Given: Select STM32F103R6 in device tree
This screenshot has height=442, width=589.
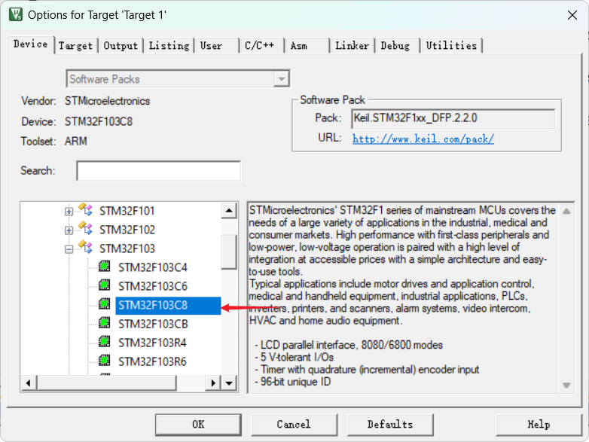Looking at the screenshot, I should click(152, 361).
